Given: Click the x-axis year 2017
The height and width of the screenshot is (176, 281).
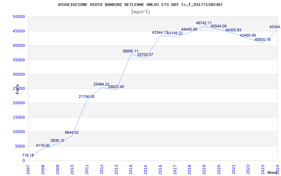Looking at the screenshot, I should pos(175,170).
